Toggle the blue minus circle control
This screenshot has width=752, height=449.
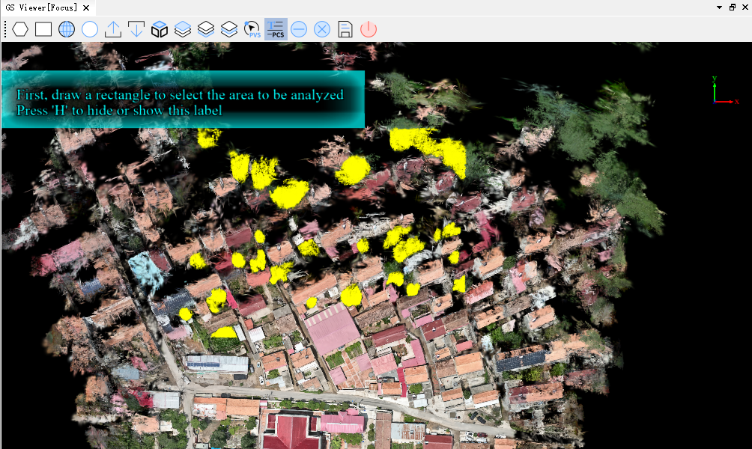point(298,29)
